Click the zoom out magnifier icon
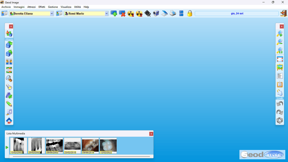Viewport: 288px width, 162px height. click(280, 42)
